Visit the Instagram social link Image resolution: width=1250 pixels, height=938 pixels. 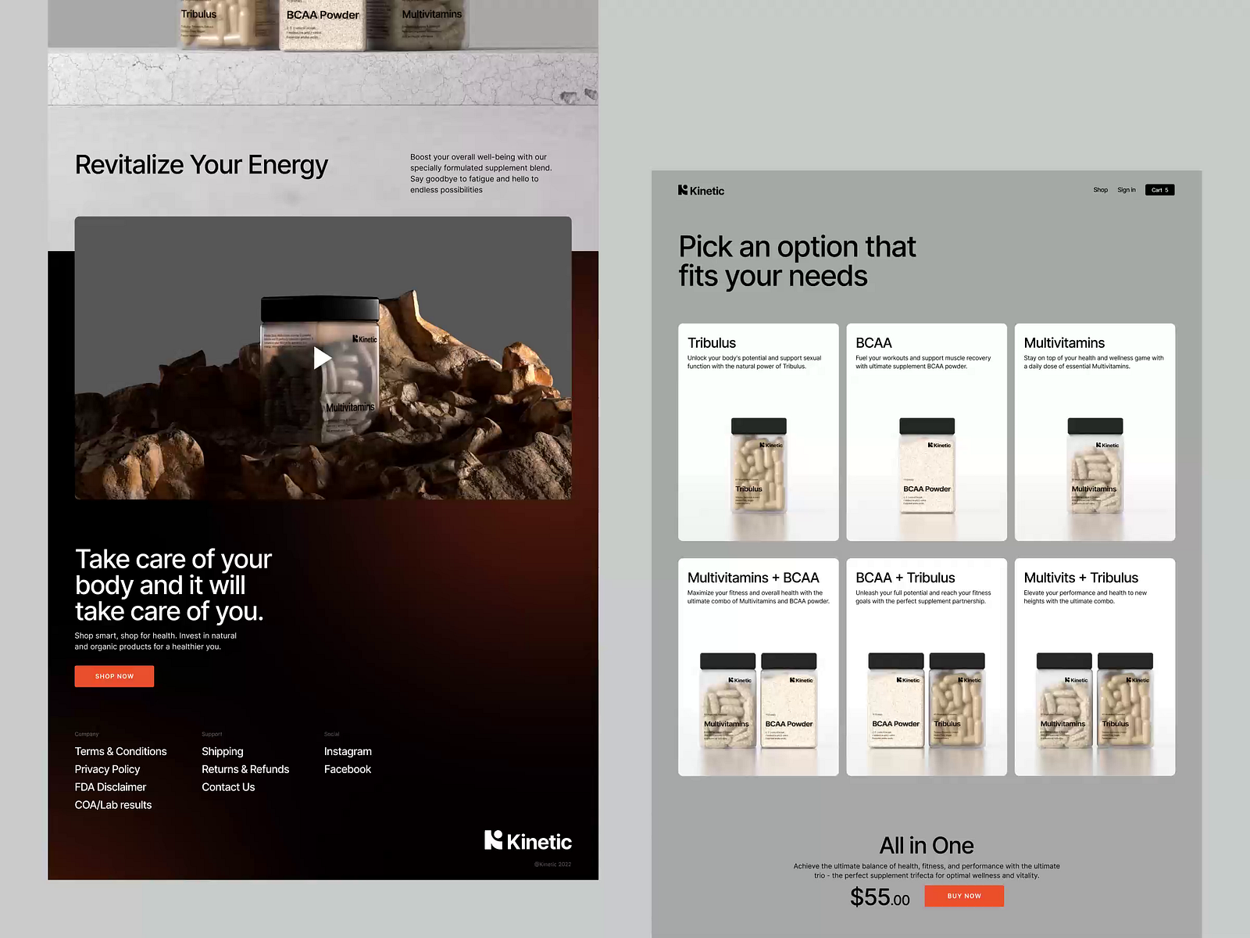click(x=348, y=751)
